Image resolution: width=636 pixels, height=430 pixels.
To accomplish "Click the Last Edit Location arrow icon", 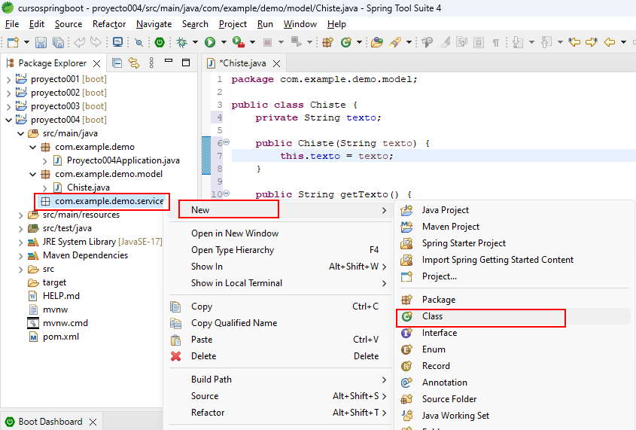I will click(x=574, y=42).
